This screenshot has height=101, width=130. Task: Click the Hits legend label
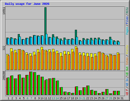tap(127, 10)
